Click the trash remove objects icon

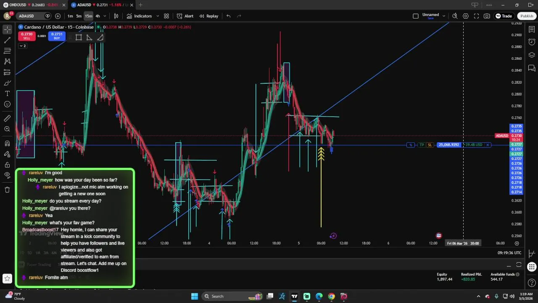click(x=7, y=190)
